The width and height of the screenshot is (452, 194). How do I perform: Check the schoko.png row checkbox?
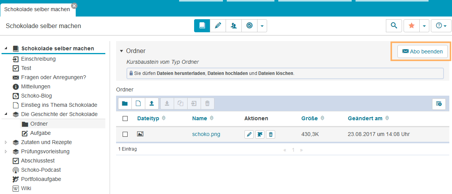click(x=125, y=134)
